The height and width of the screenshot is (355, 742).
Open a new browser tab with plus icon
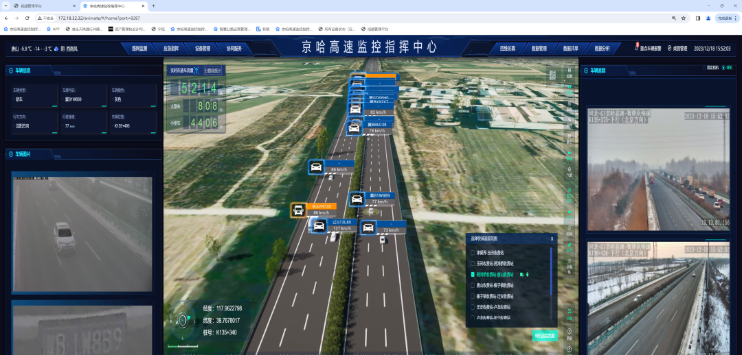[x=153, y=5]
